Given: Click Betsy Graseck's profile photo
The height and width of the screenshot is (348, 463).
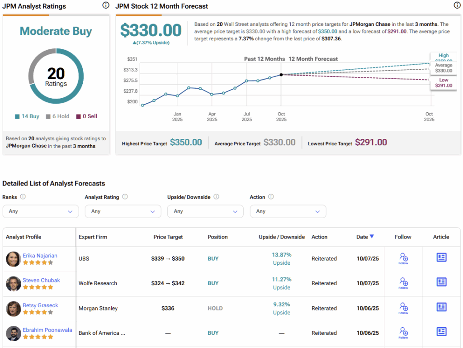Looking at the screenshot, I should [14, 309].
